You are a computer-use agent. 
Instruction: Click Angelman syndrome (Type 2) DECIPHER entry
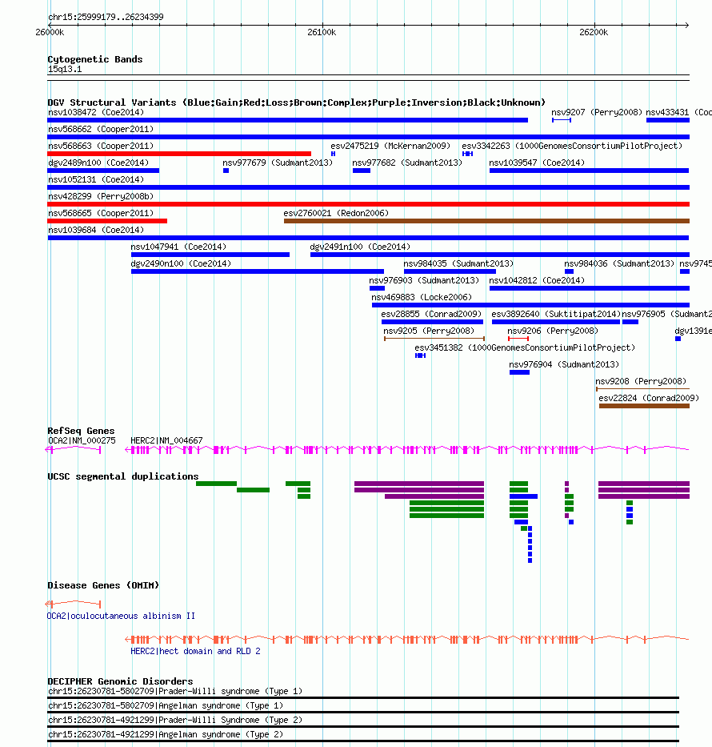pyautogui.click(x=166, y=735)
